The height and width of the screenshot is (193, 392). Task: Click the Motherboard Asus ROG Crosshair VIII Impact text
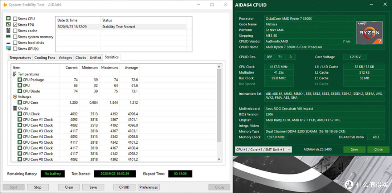click(289, 109)
